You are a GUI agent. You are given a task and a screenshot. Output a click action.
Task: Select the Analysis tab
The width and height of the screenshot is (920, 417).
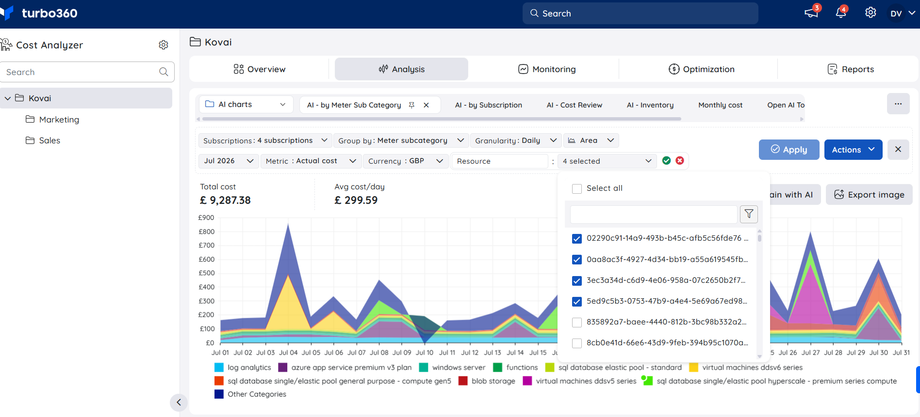(x=401, y=69)
